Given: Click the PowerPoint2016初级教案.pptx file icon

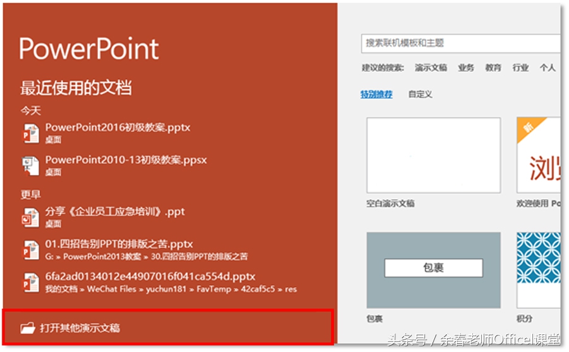Looking at the screenshot, I should (x=31, y=133).
